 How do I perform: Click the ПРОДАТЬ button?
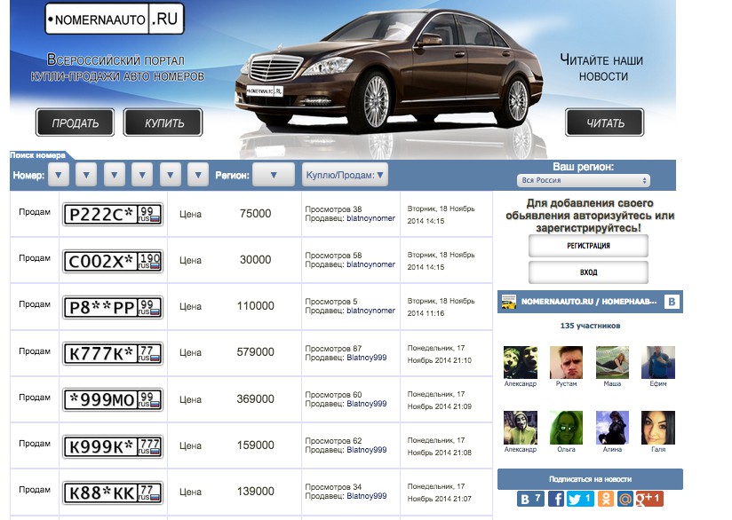tap(76, 122)
